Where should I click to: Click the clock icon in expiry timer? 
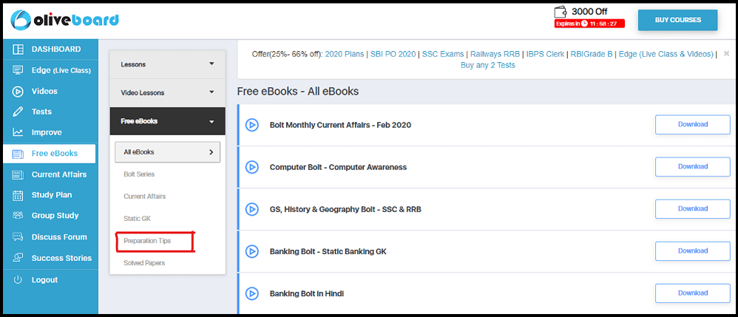(x=584, y=24)
